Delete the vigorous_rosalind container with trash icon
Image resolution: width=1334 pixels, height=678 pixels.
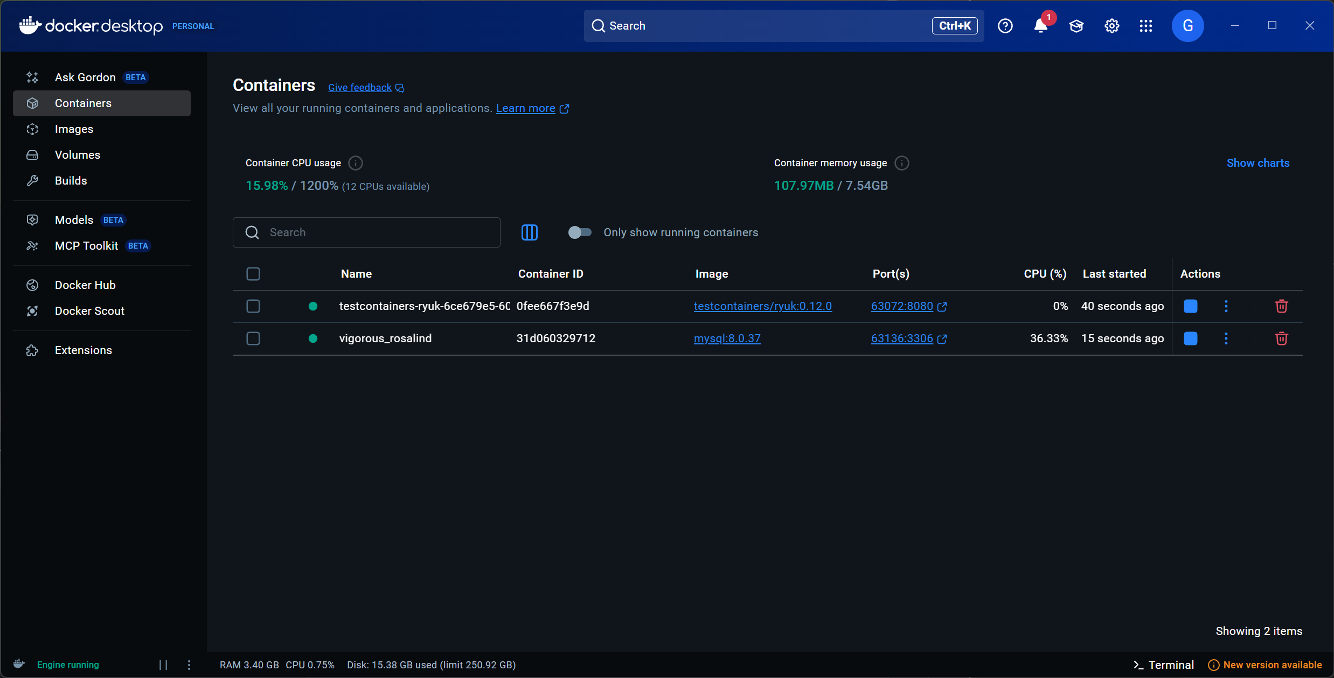1281,338
